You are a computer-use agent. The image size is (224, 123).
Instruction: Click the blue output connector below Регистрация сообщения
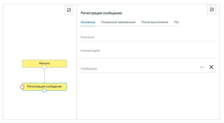coord(44,91)
